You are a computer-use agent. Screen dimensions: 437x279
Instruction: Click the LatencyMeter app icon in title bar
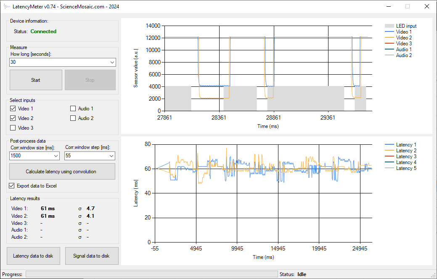pyautogui.click(x=7, y=6)
